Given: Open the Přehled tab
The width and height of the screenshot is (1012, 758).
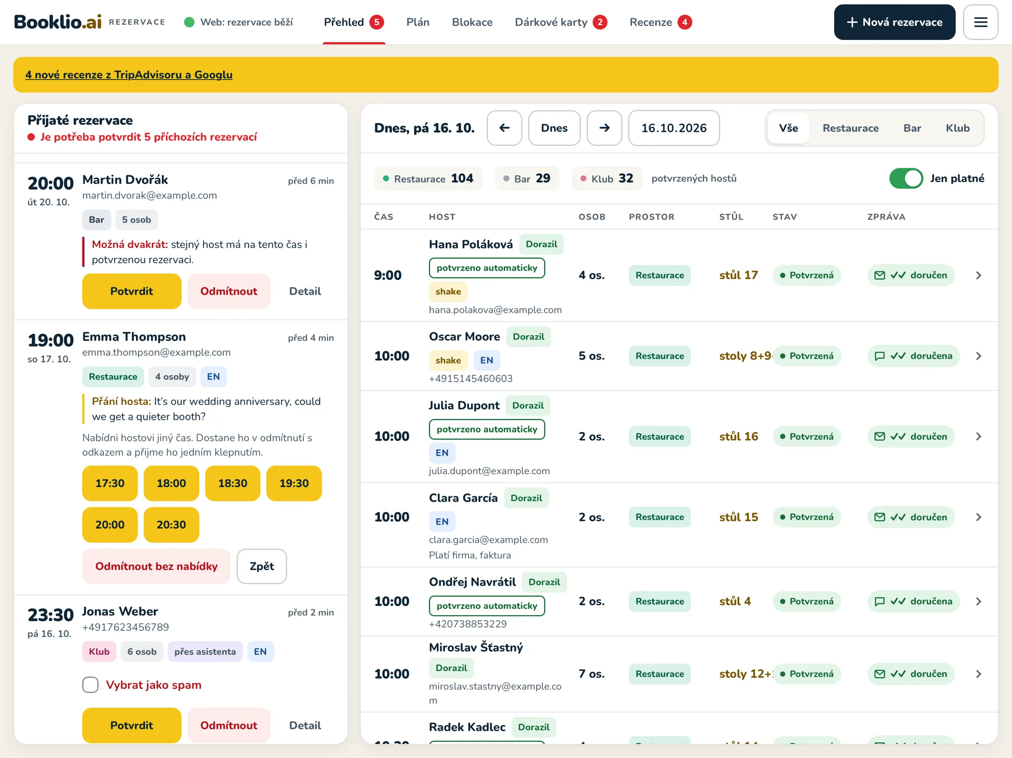Looking at the screenshot, I should pos(354,22).
